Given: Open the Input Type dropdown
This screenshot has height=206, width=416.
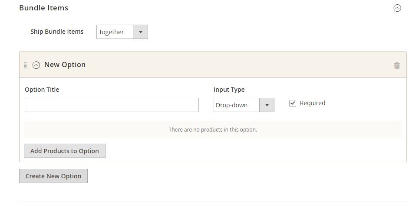Looking at the screenshot, I should [244, 105].
